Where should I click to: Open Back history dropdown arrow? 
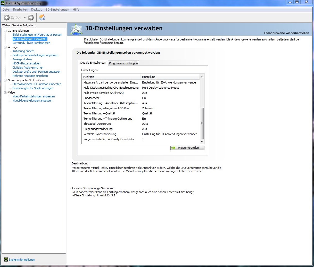click(x=25, y=18)
